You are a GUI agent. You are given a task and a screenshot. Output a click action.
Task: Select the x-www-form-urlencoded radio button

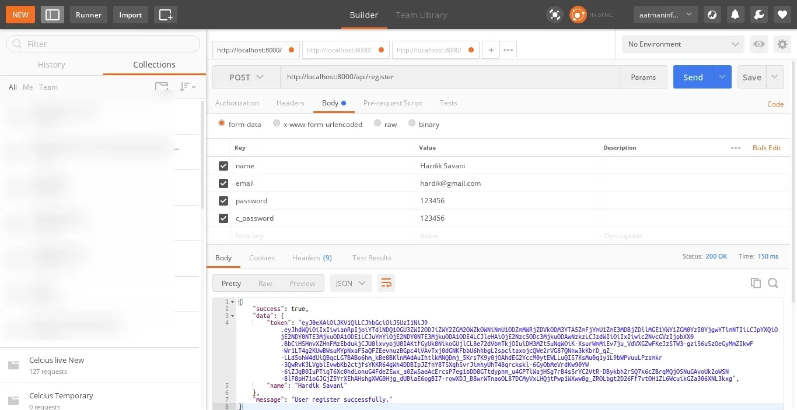(277, 123)
